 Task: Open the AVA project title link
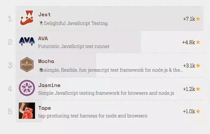coord(43,39)
